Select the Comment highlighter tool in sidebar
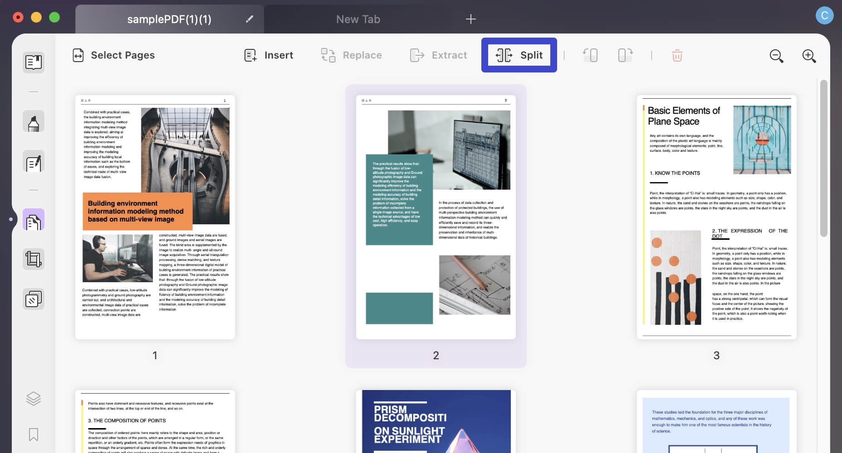The height and width of the screenshot is (453, 842). (34, 121)
